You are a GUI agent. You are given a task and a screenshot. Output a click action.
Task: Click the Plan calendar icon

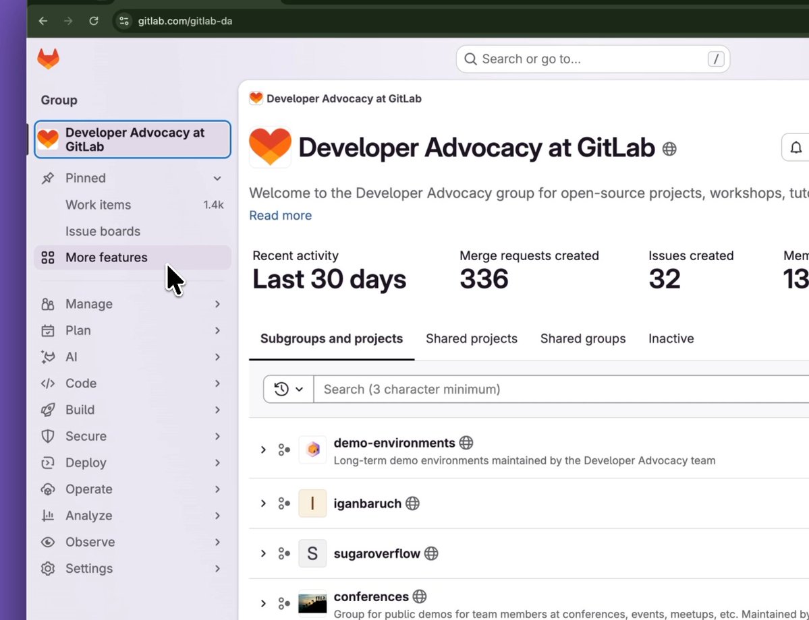tap(48, 330)
